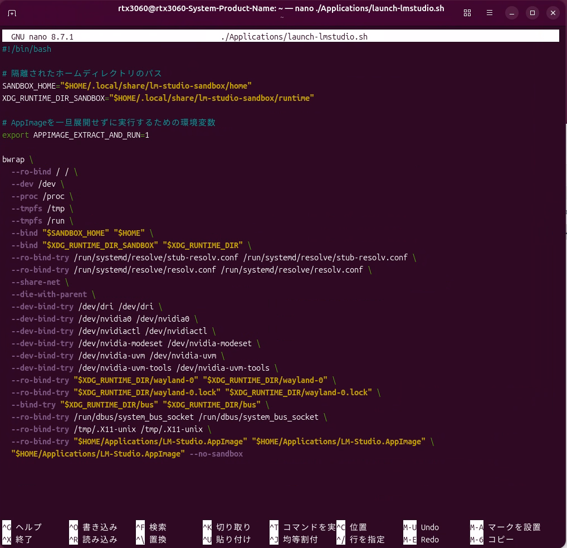Click the '^J 均等割付' justify shortcut
Image resolution: width=567 pixels, height=548 pixels.
pos(294,540)
